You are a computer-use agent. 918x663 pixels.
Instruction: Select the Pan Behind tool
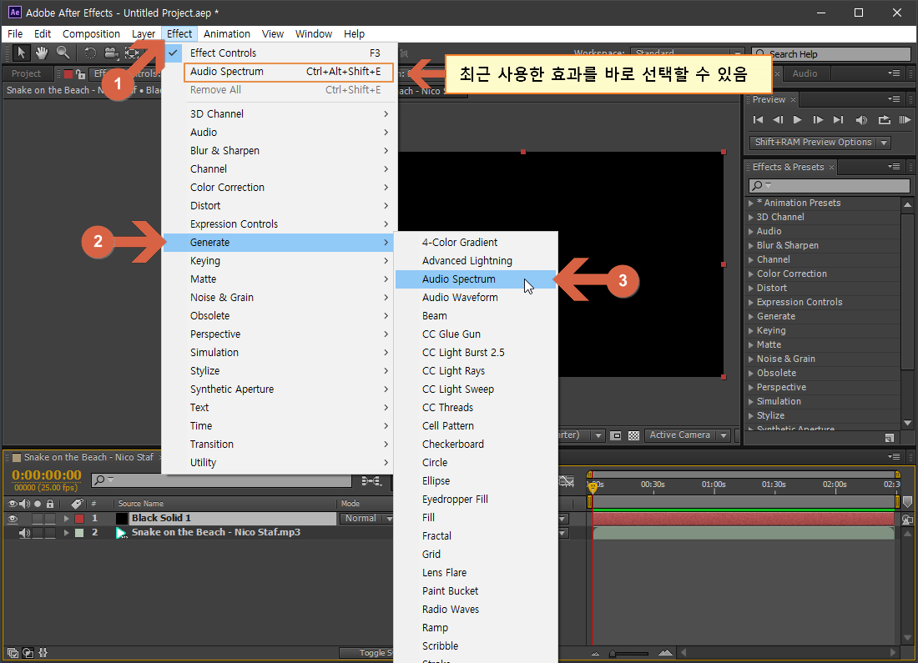(x=133, y=53)
